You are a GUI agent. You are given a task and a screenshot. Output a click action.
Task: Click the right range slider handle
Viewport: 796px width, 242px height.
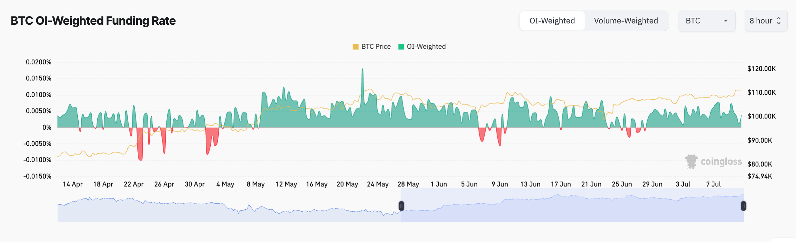[x=743, y=206]
